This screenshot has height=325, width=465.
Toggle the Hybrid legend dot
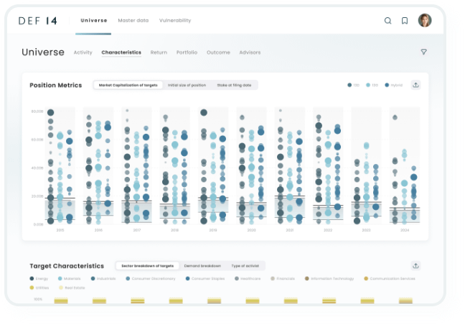pos(387,85)
